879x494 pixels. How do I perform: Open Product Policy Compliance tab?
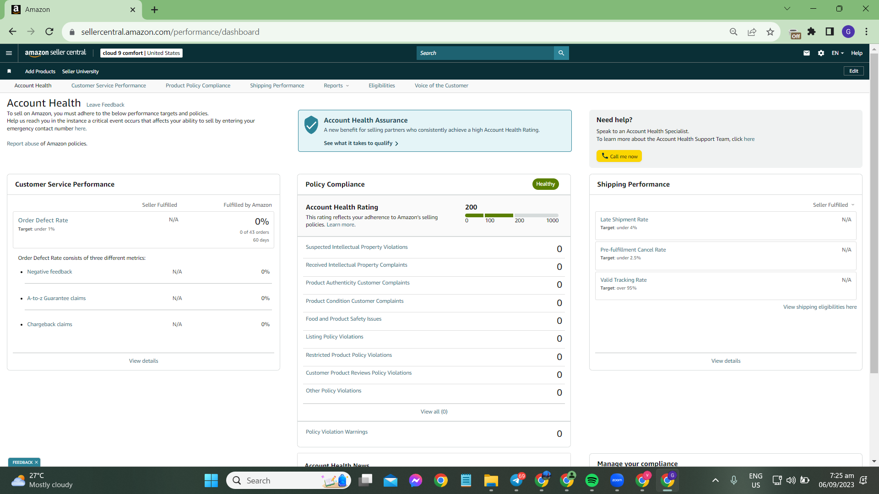pos(198,86)
